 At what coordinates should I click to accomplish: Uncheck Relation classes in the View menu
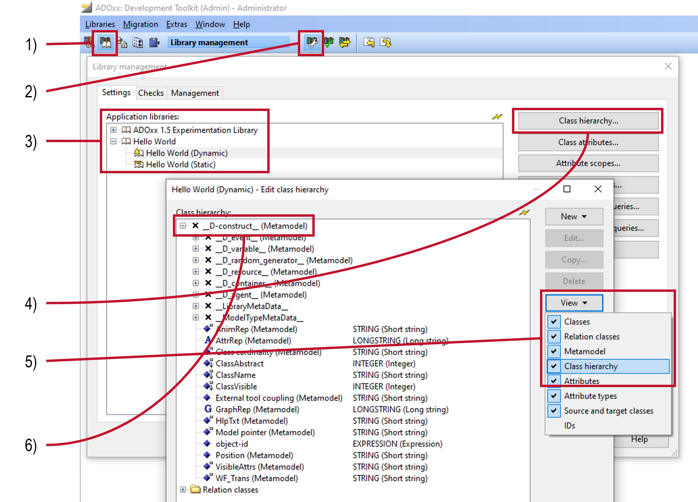pyautogui.click(x=554, y=336)
